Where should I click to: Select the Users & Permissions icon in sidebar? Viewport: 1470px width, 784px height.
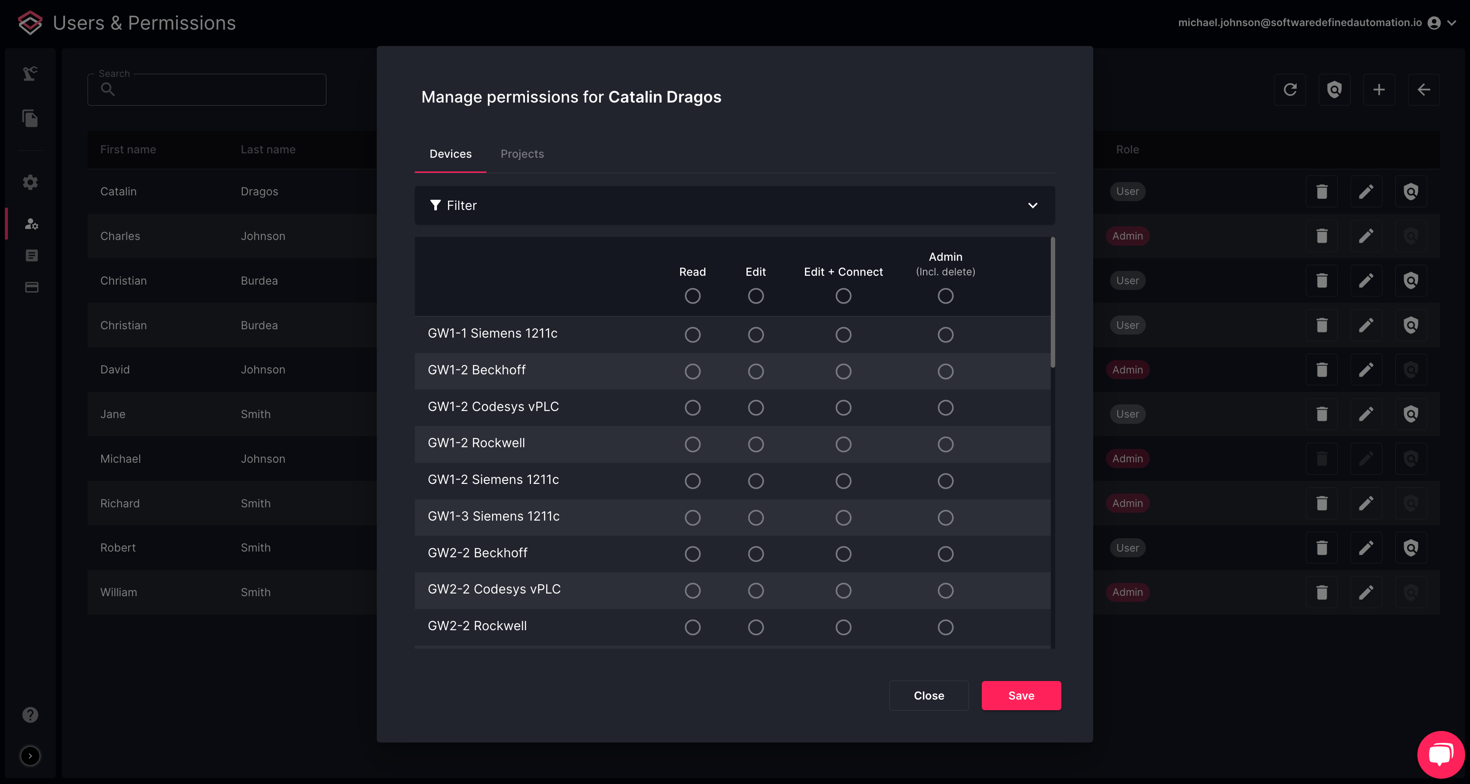tap(30, 224)
